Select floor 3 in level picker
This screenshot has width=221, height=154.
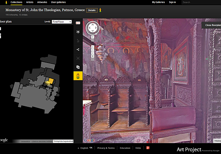(92, 50)
